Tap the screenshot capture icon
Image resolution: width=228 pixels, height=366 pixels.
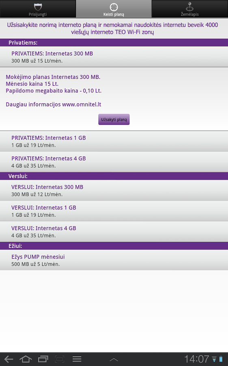pos(60,359)
